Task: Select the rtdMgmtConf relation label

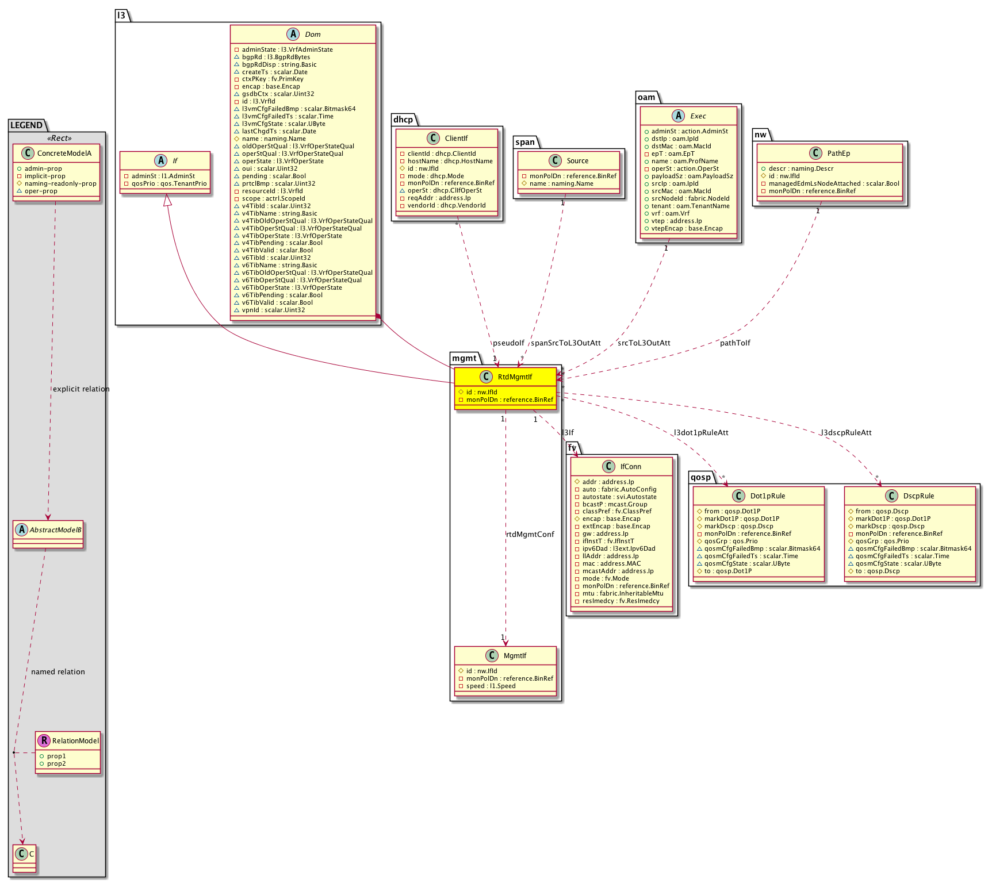Action: 530,535
